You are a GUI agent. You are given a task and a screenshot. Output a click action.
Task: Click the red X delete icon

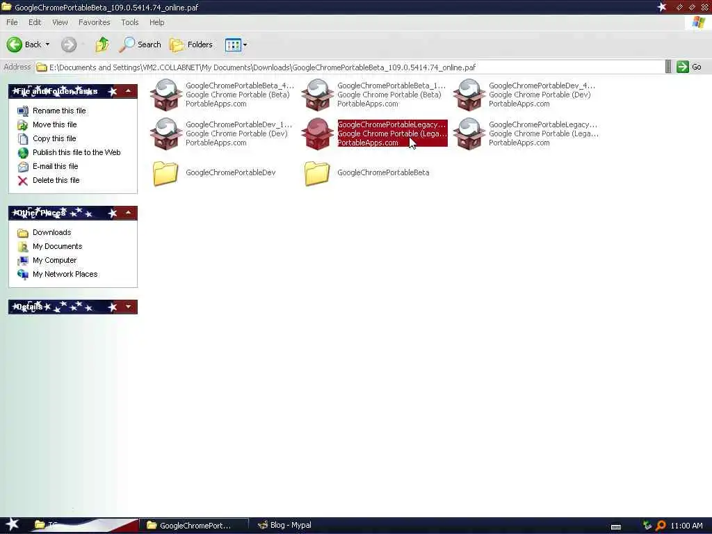[23, 181]
